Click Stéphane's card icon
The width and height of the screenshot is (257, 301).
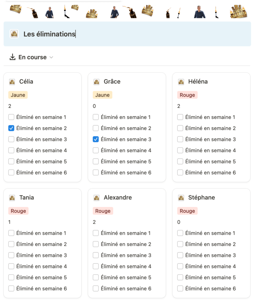181,198
